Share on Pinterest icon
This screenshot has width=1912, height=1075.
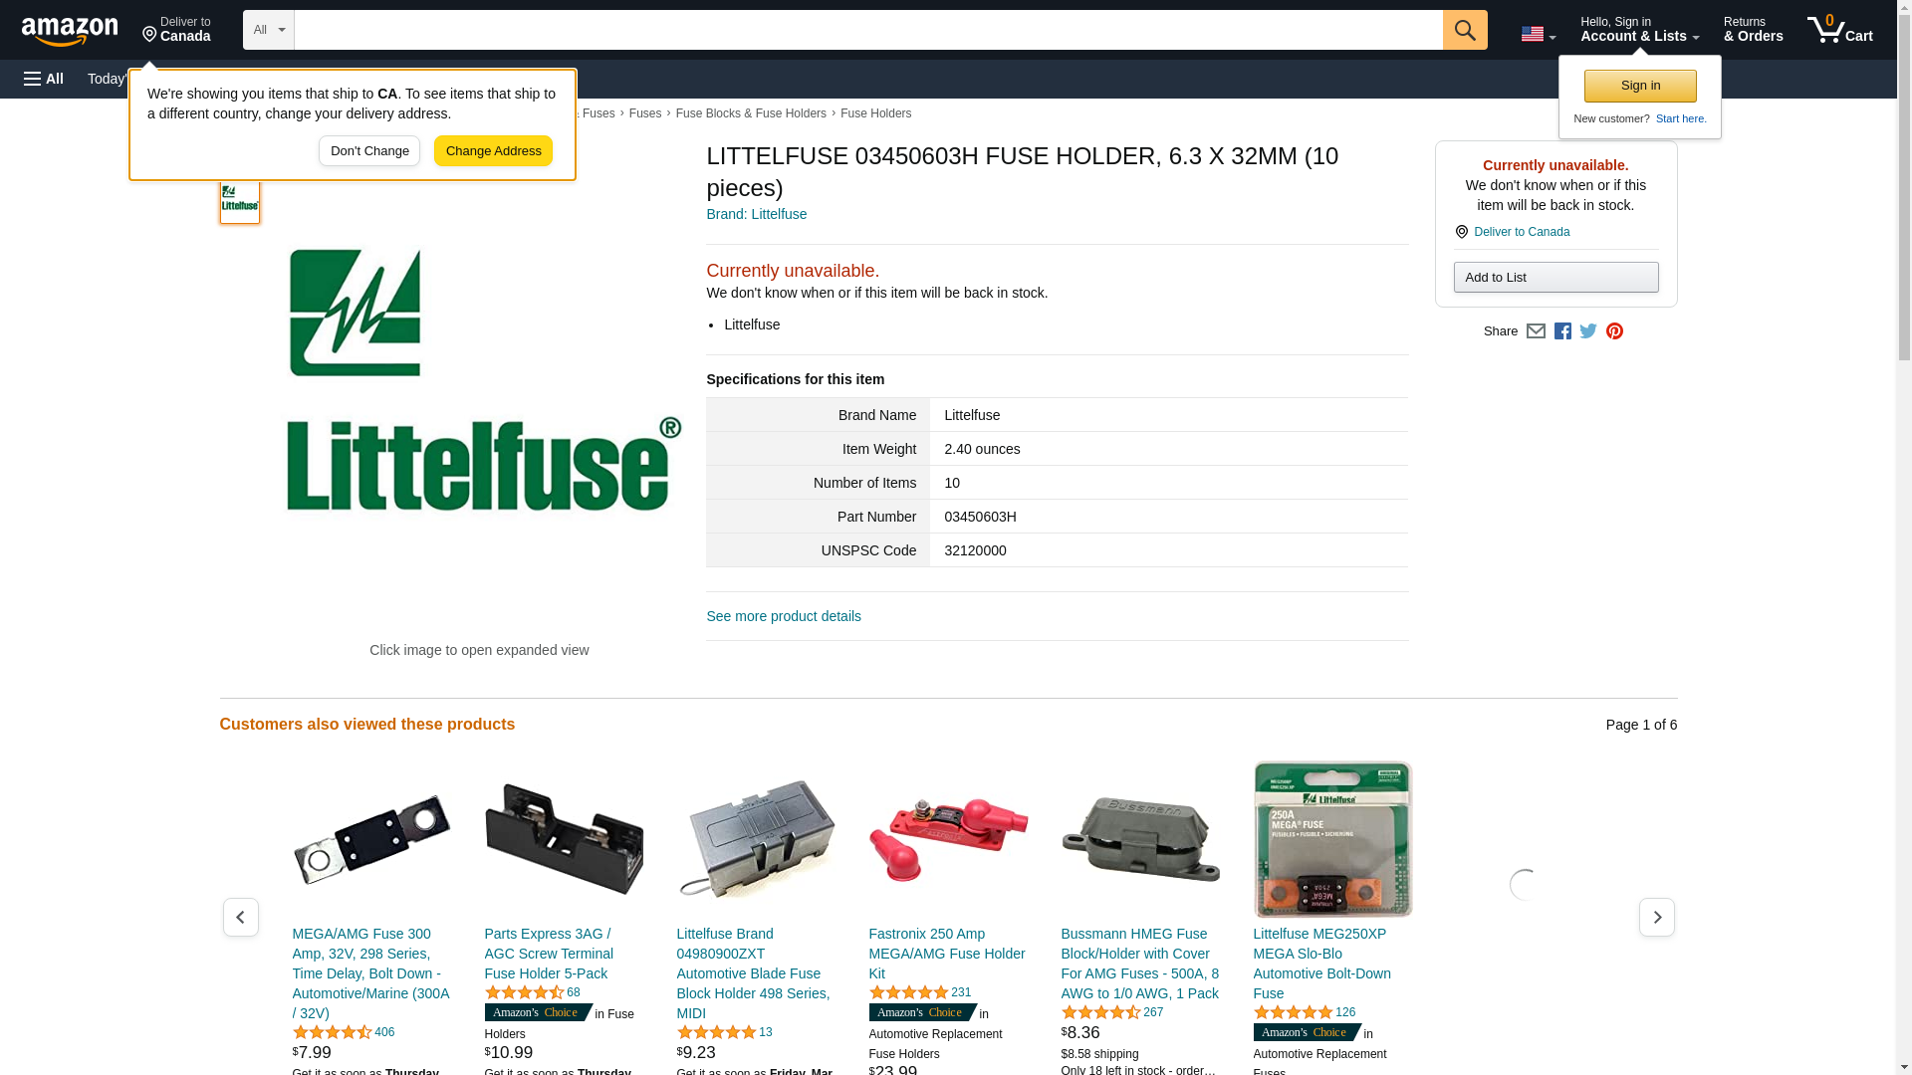(x=1614, y=331)
